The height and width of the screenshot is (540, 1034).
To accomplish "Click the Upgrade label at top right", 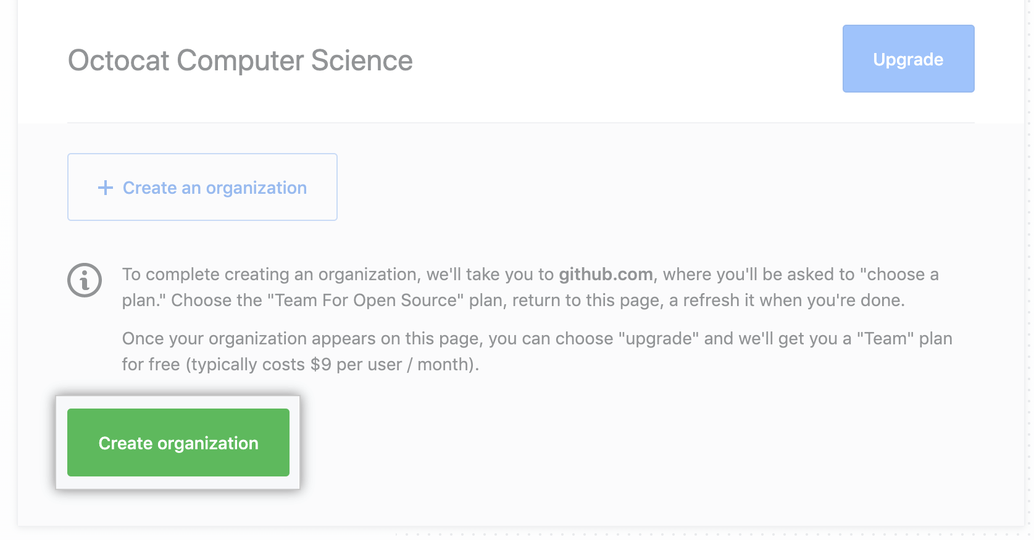I will click(907, 59).
